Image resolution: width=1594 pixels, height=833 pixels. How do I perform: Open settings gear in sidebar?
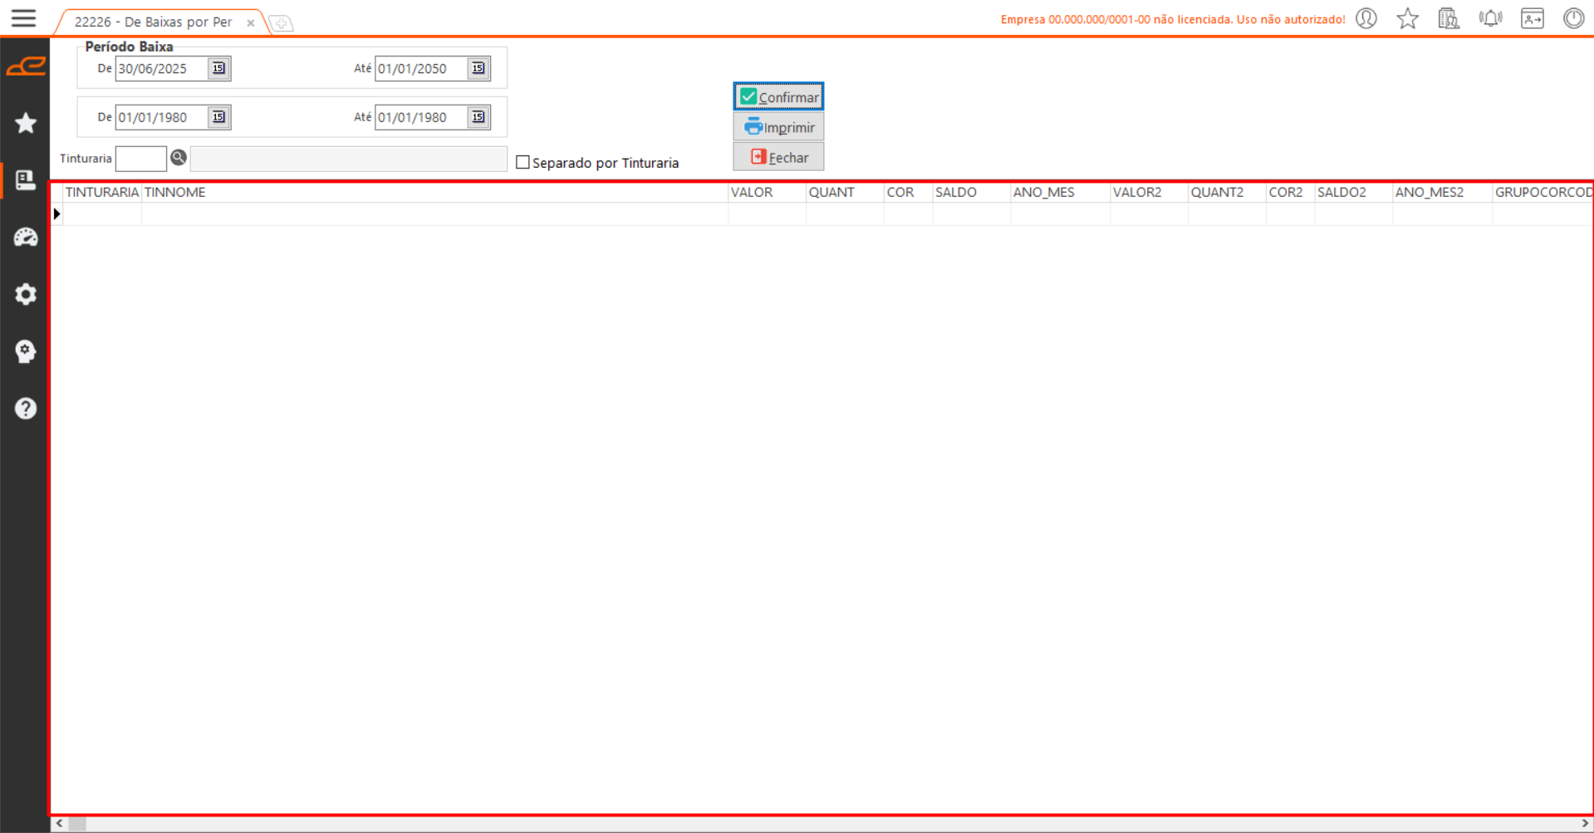[x=26, y=294]
